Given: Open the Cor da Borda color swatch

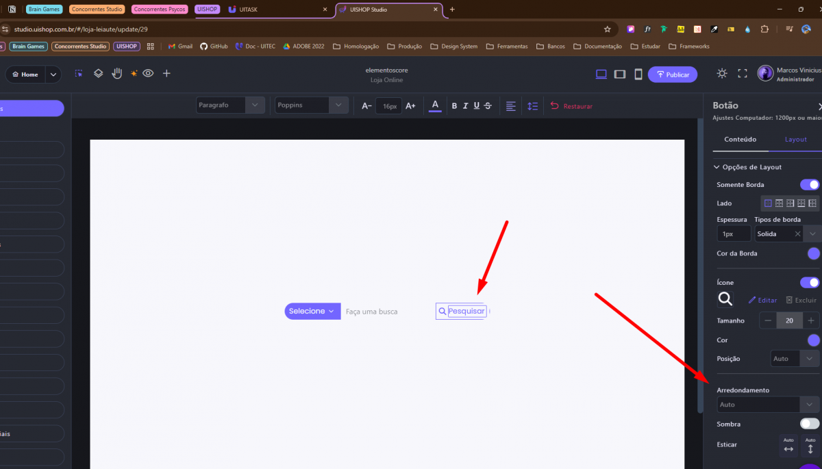Looking at the screenshot, I should [813, 253].
